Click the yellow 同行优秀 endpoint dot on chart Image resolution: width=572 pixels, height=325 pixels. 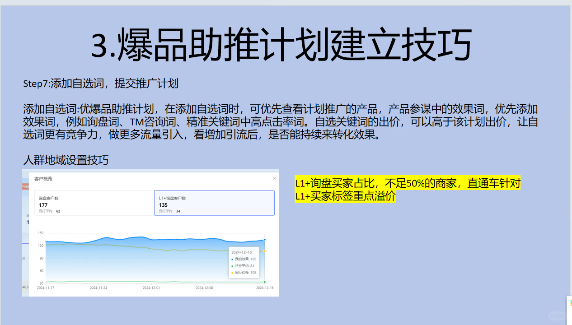click(265, 251)
